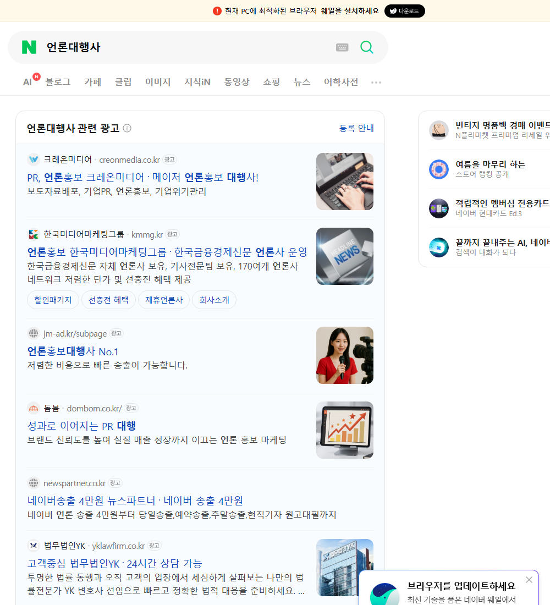Image resolution: width=550 pixels, height=605 pixels.
Task: Switch to the 블로그 tab
Action: click(58, 82)
